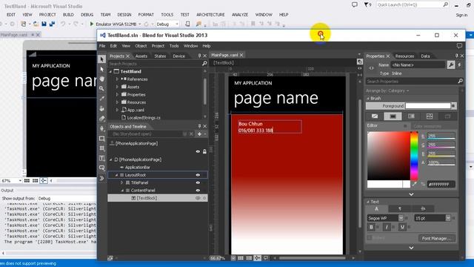
Task: Select the Button control tool
Action: coord(102,168)
